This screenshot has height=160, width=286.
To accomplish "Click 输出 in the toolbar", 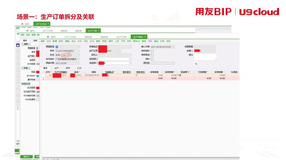I will 156,41.
